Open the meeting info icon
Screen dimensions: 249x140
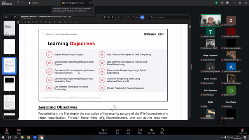[x=18, y=2]
